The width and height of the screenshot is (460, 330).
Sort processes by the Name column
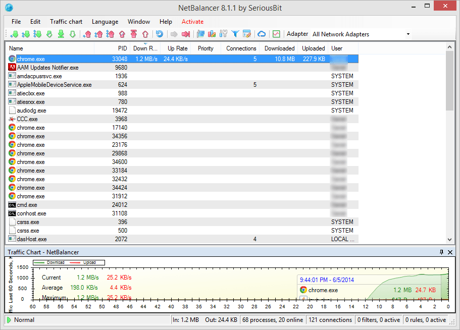pyautogui.click(x=50, y=48)
